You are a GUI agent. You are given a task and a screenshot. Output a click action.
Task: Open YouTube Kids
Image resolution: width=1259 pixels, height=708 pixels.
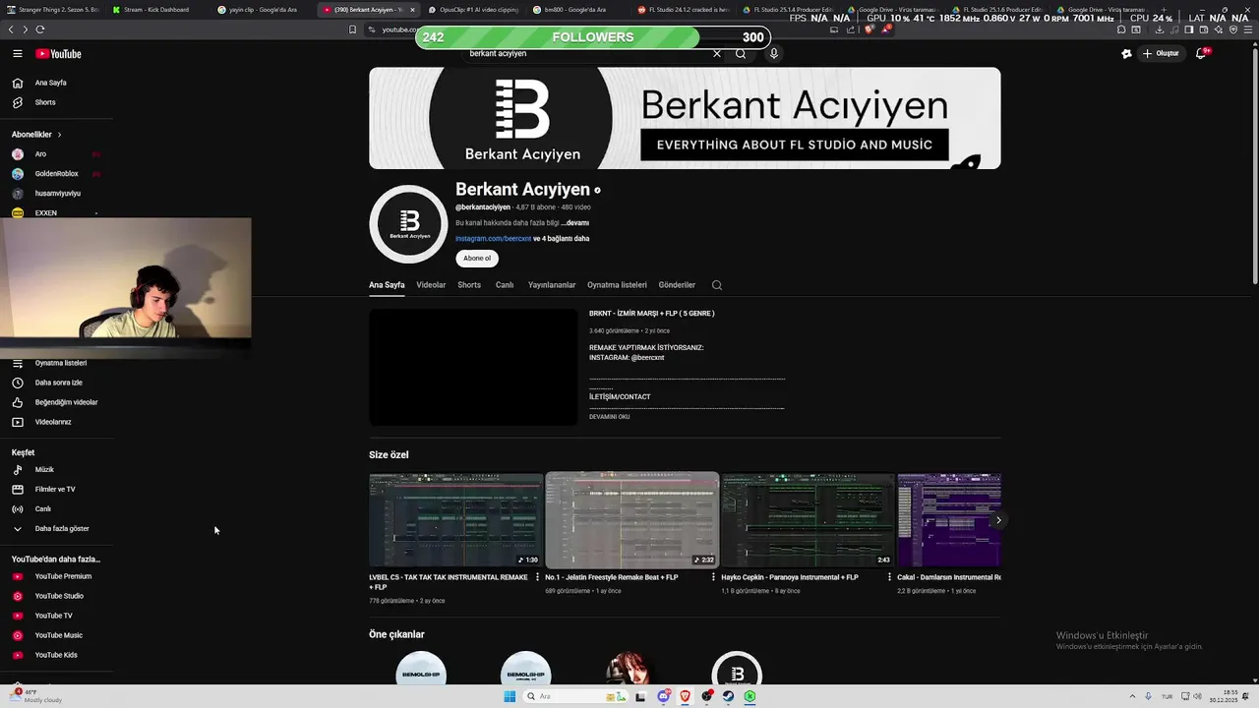[56, 655]
